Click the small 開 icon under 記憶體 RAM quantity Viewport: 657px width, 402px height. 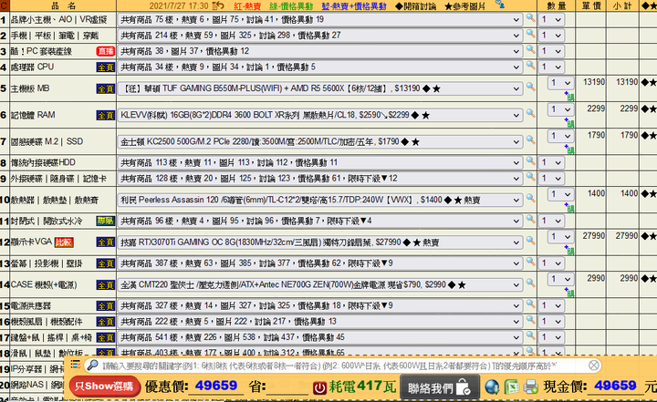point(569,122)
